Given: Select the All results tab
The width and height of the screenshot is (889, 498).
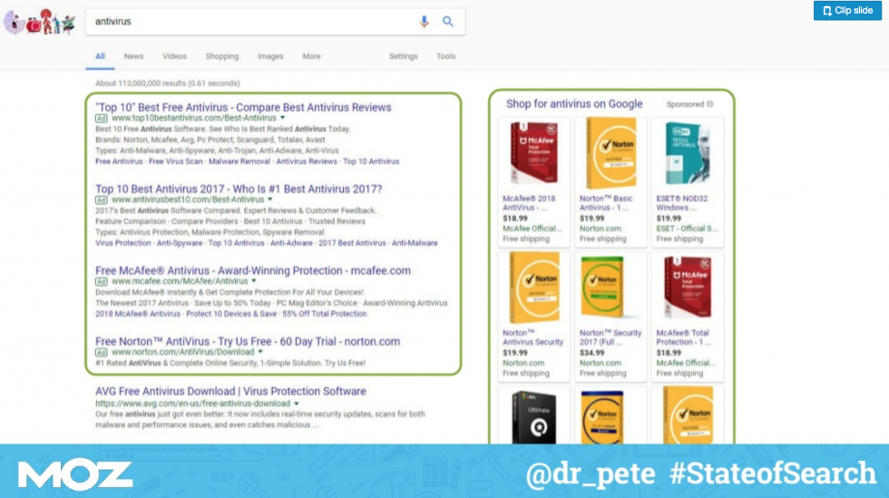Looking at the screenshot, I should [100, 56].
